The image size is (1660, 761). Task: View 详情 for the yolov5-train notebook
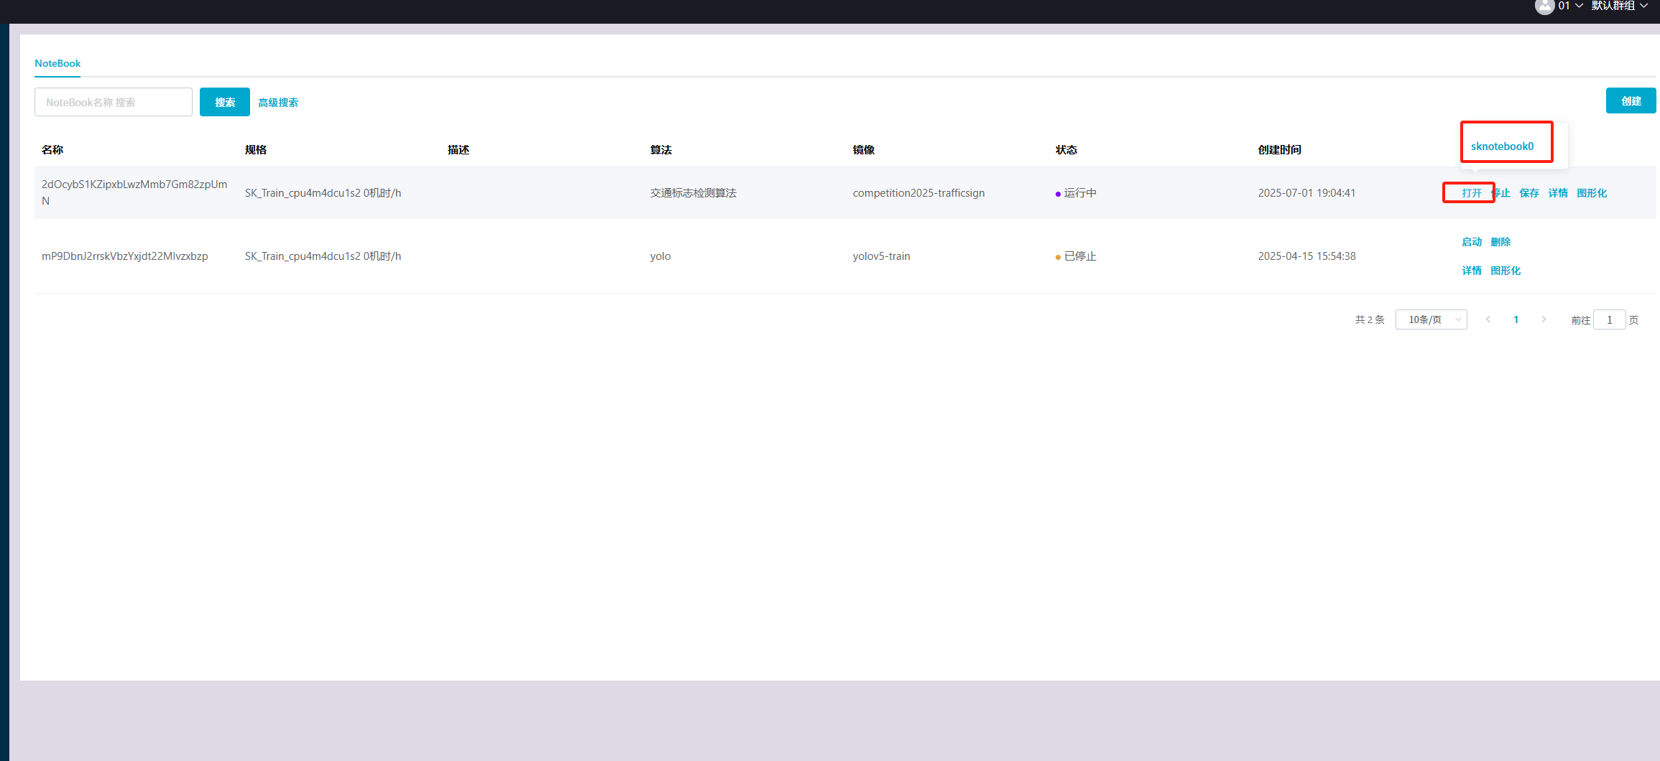tap(1471, 271)
